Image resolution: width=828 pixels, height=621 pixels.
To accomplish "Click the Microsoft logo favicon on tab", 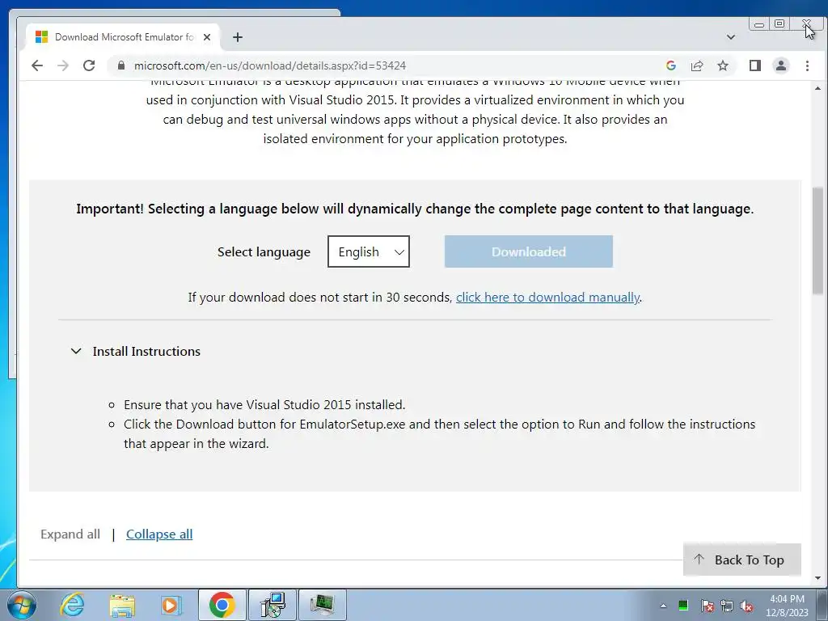I will click(42, 37).
